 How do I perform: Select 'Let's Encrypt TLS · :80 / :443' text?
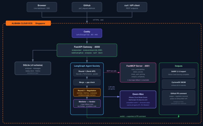point(87,35)
